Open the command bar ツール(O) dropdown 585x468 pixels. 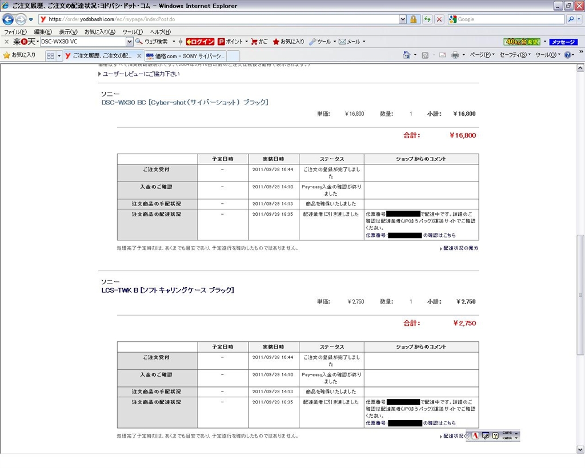point(548,55)
